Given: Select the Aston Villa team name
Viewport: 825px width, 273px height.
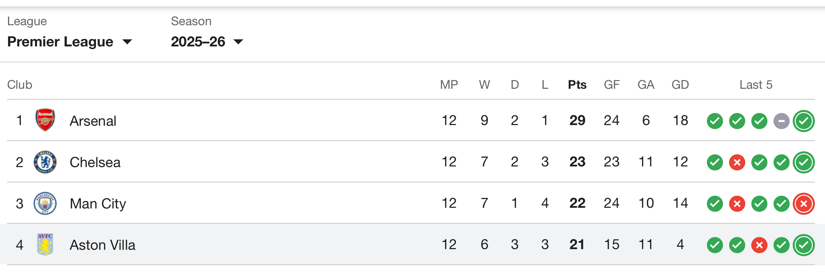Looking at the screenshot, I should [102, 245].
